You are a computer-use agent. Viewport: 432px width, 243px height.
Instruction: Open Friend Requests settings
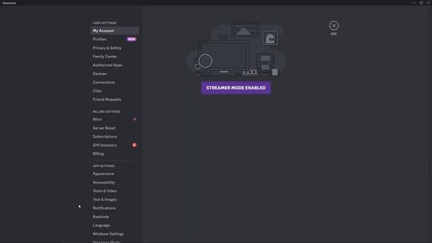[115, 99]
